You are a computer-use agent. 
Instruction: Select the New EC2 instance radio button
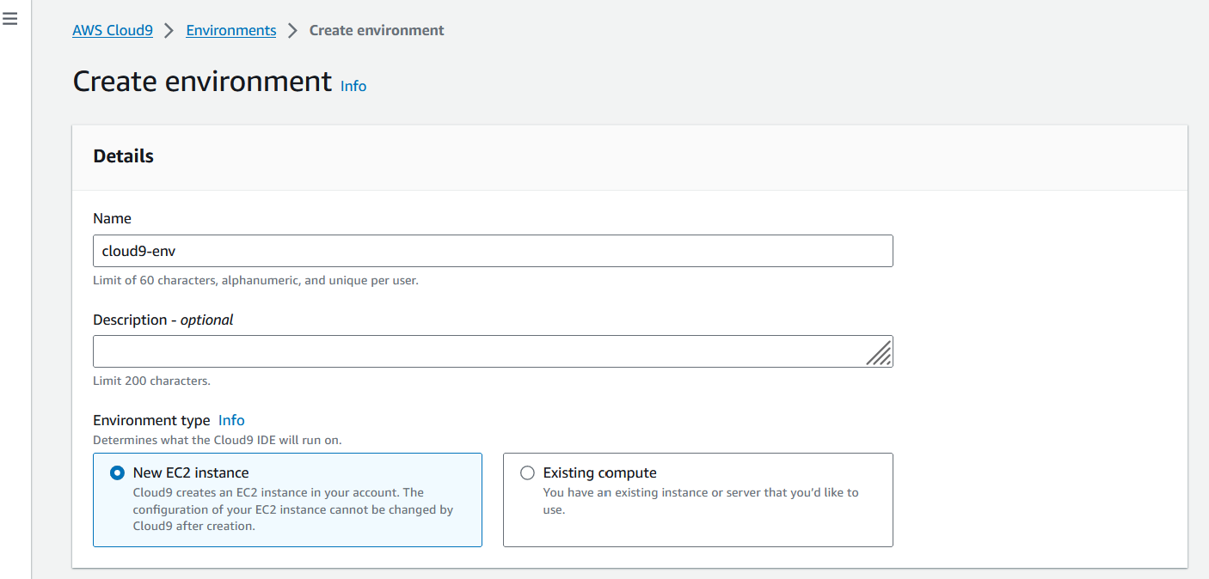pyautogui.click(x=118, y=472)
